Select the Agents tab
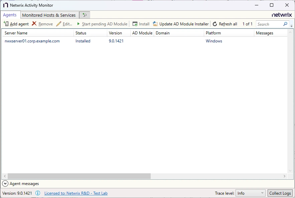 (10, 15)
